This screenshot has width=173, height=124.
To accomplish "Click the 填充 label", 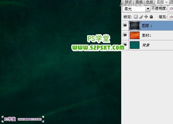I will tap(163, 17).
